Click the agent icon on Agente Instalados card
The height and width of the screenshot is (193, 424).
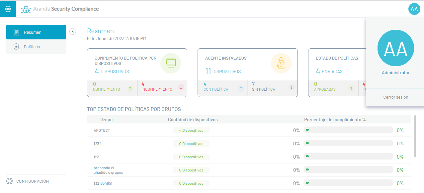(x=281, y=63)
